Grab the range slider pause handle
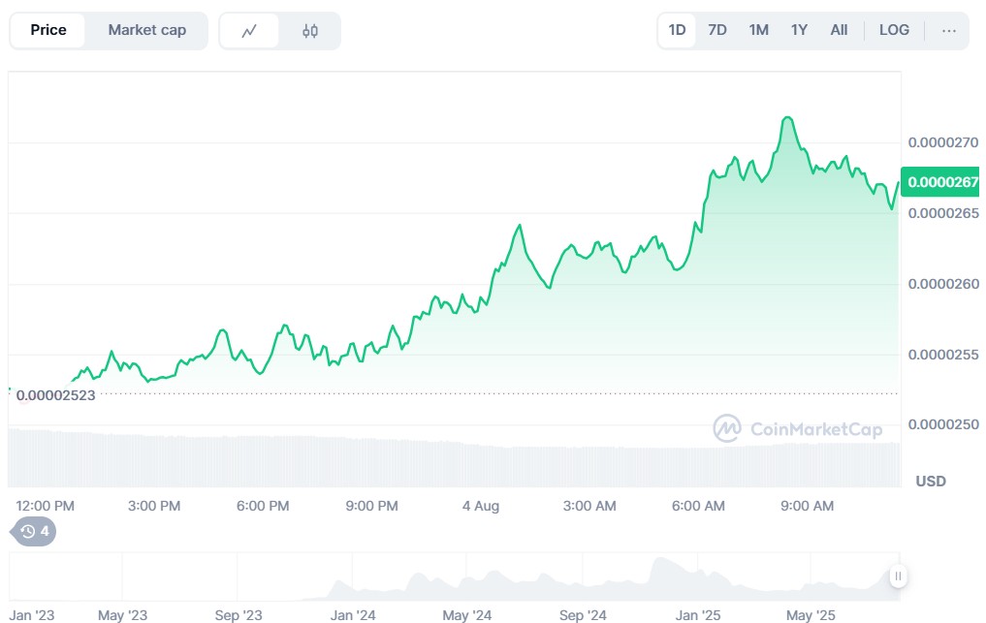This screenshot has height=623, width=986. pyautogui.click(x=898, y=576)
